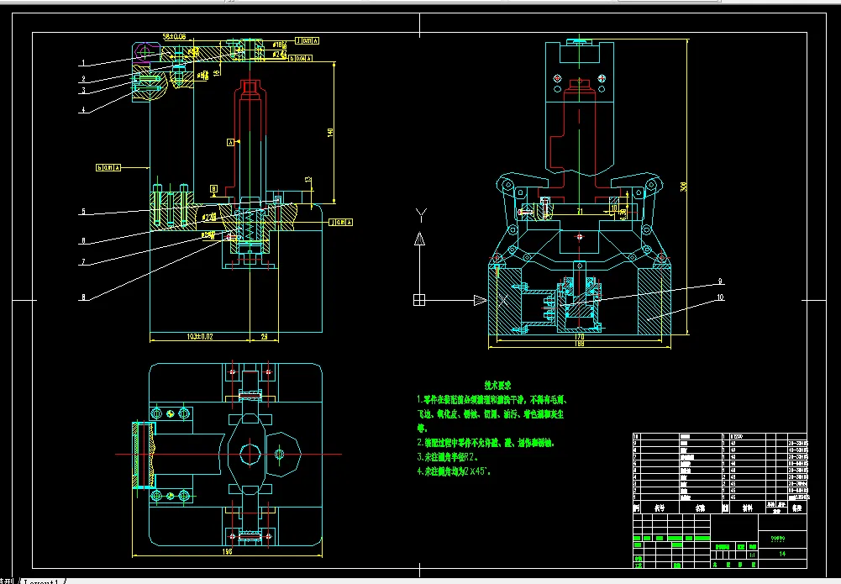Click the 备注 column header in parts list
Image resolution: width=841 pixels, height=584 pixels.
coord(797,508)
